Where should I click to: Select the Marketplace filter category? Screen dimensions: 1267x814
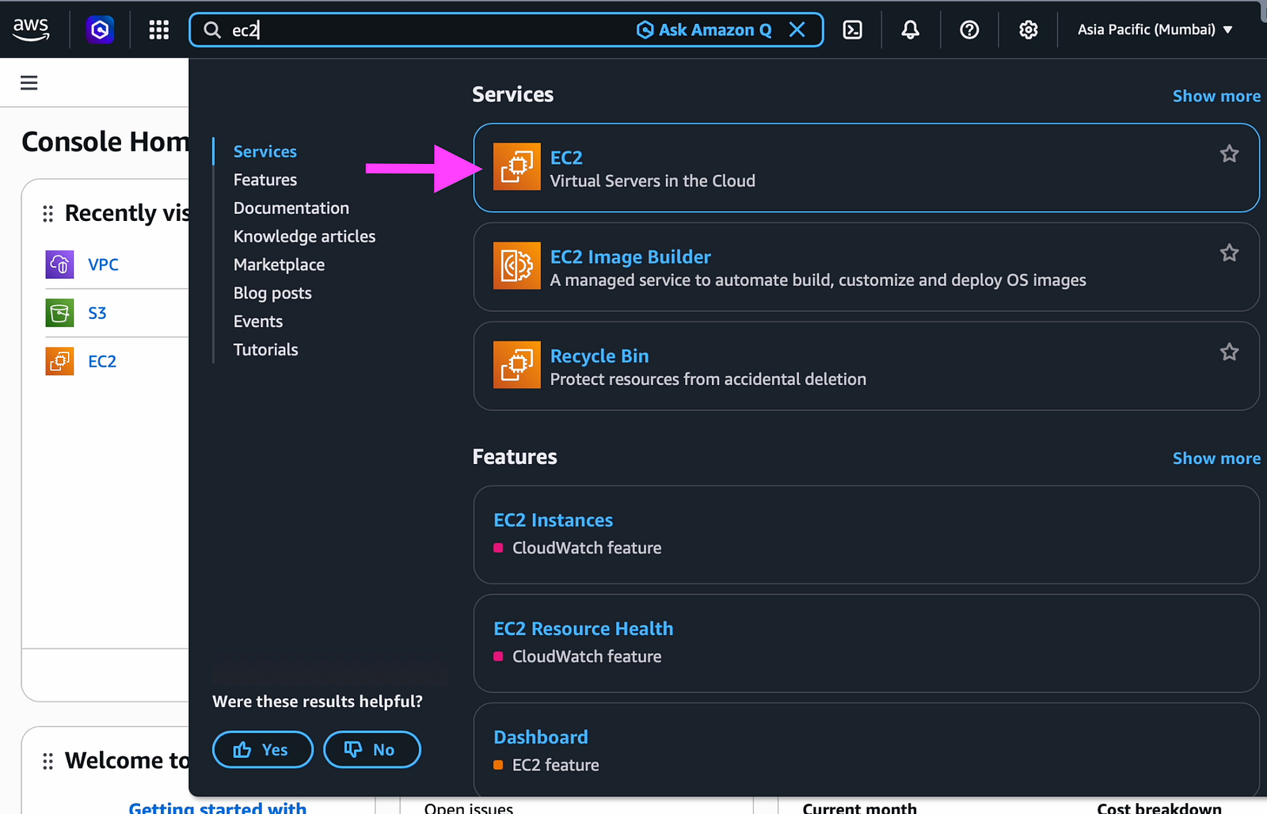coord(279,264)
